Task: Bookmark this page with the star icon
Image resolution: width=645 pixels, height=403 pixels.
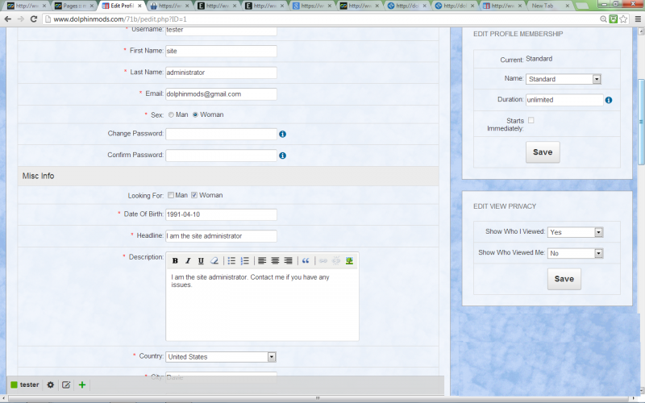Action: click(x=623, y=19)
